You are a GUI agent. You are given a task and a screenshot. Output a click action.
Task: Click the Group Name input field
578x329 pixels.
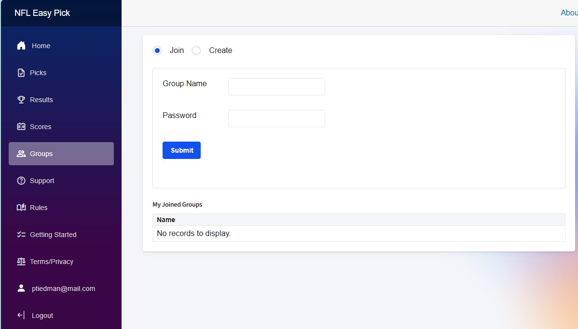(276, 86)
